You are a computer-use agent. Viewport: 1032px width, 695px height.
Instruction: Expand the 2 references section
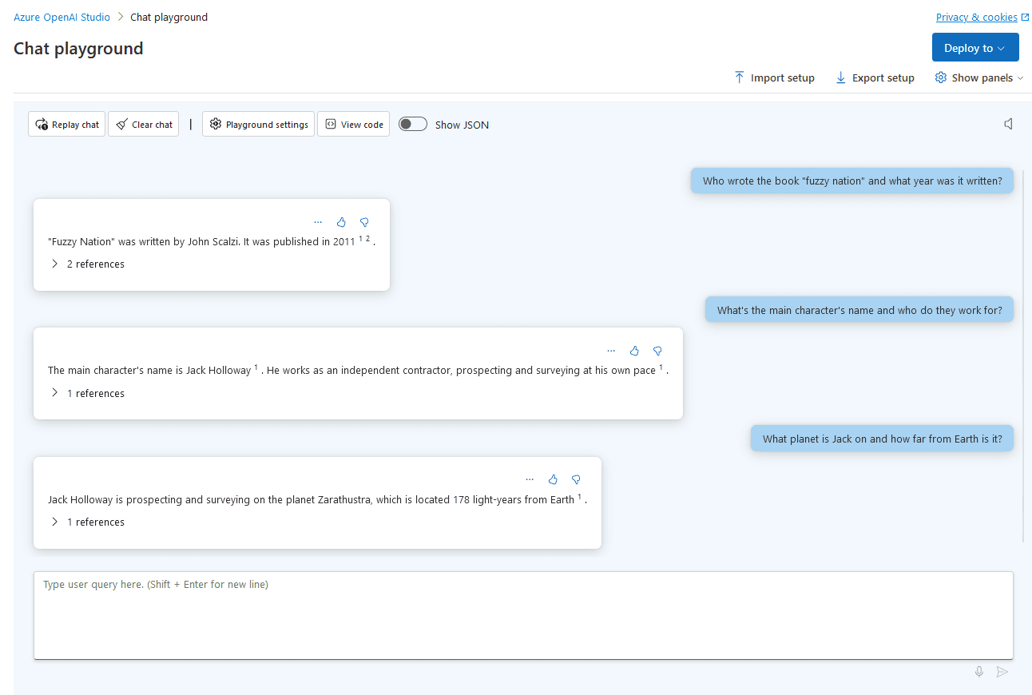pyautogui.click(x=88, y=264)
